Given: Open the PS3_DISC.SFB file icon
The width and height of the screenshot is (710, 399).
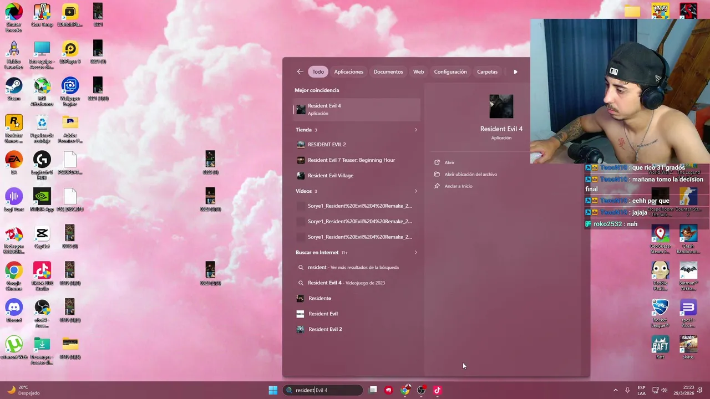Looking at the screenshot, I should pos(70,200).
